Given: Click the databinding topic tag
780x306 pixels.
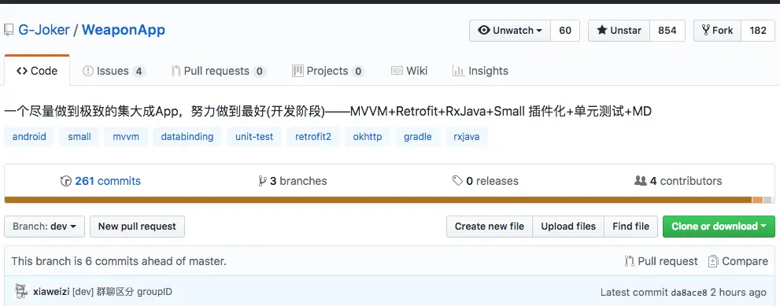Looking at the screenshot, I should 187,136.
